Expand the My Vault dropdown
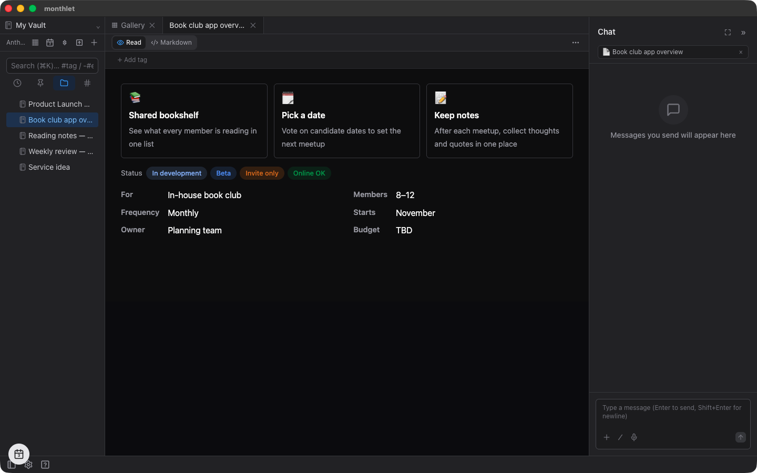 click(x=53, y=25)
